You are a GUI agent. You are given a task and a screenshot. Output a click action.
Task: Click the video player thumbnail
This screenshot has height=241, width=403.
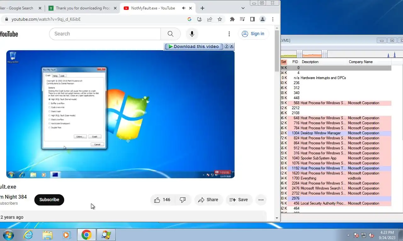pos(120,114)
